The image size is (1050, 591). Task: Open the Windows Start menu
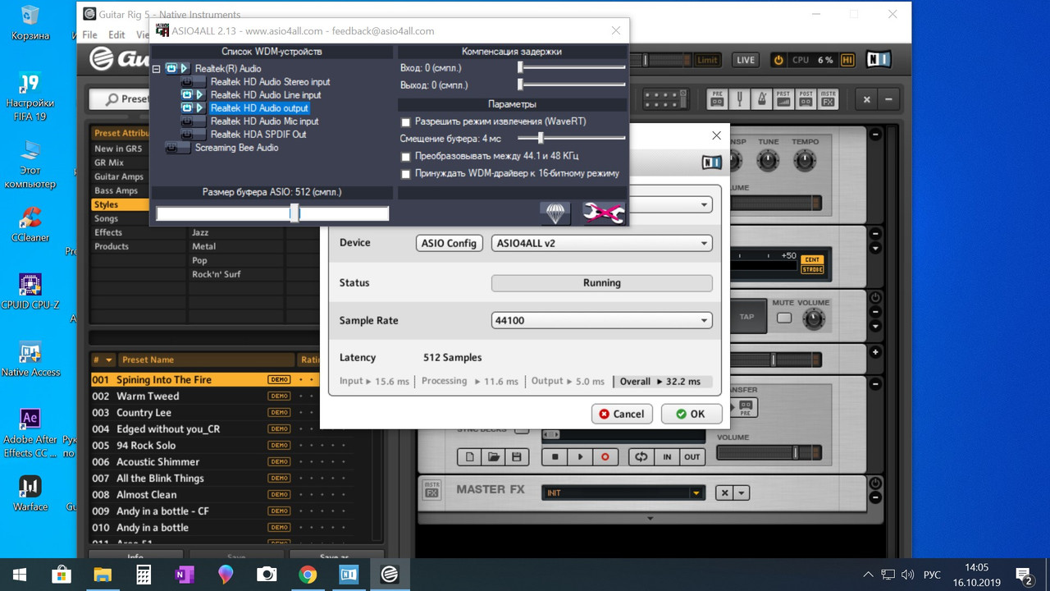pyautogui.click(x=20, y=575)
